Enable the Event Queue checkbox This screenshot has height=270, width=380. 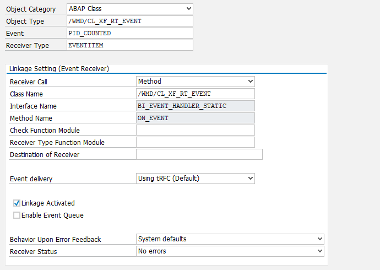click(17, 215)
